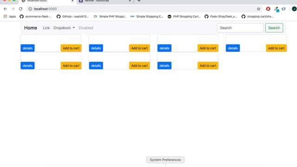Focus the Search text field
Viewport: 297px width, 167px height.
(x=240, y=28)
